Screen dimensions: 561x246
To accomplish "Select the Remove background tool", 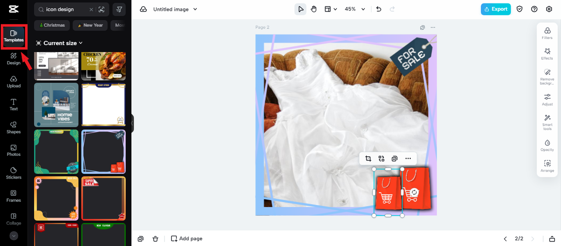I will pos(547,77).
